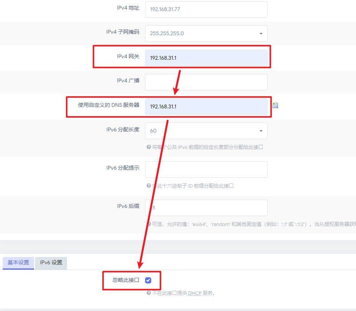Click the 使用自定义的 DNS 服务器 label
Image resolution: width=356 pixels, height=311 pixels.
click(x=109, y=105)
